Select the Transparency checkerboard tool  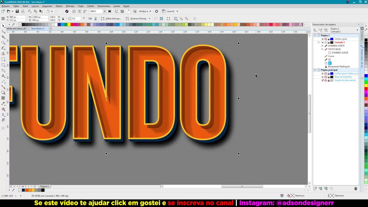pyautogui.click(x=3, y=98)
